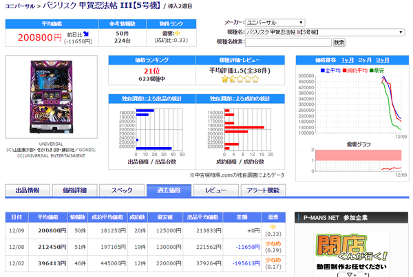Click the 21位 ranking value

[151, 71]
